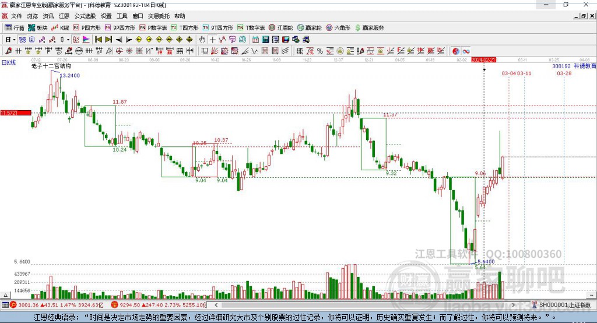Open the 江恩轮 Gann wheel
Screen dimensions: 597x323
click(281, 28)
